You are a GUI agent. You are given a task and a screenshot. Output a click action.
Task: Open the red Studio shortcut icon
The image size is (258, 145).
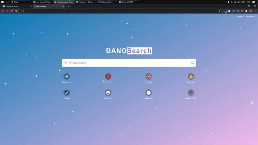pos(149,77)
